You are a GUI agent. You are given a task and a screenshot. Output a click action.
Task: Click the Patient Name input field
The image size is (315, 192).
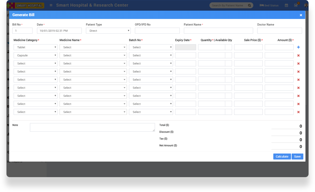[x=218, y=31]
